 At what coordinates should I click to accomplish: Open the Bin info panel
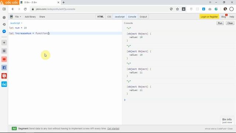pos(227,121)
